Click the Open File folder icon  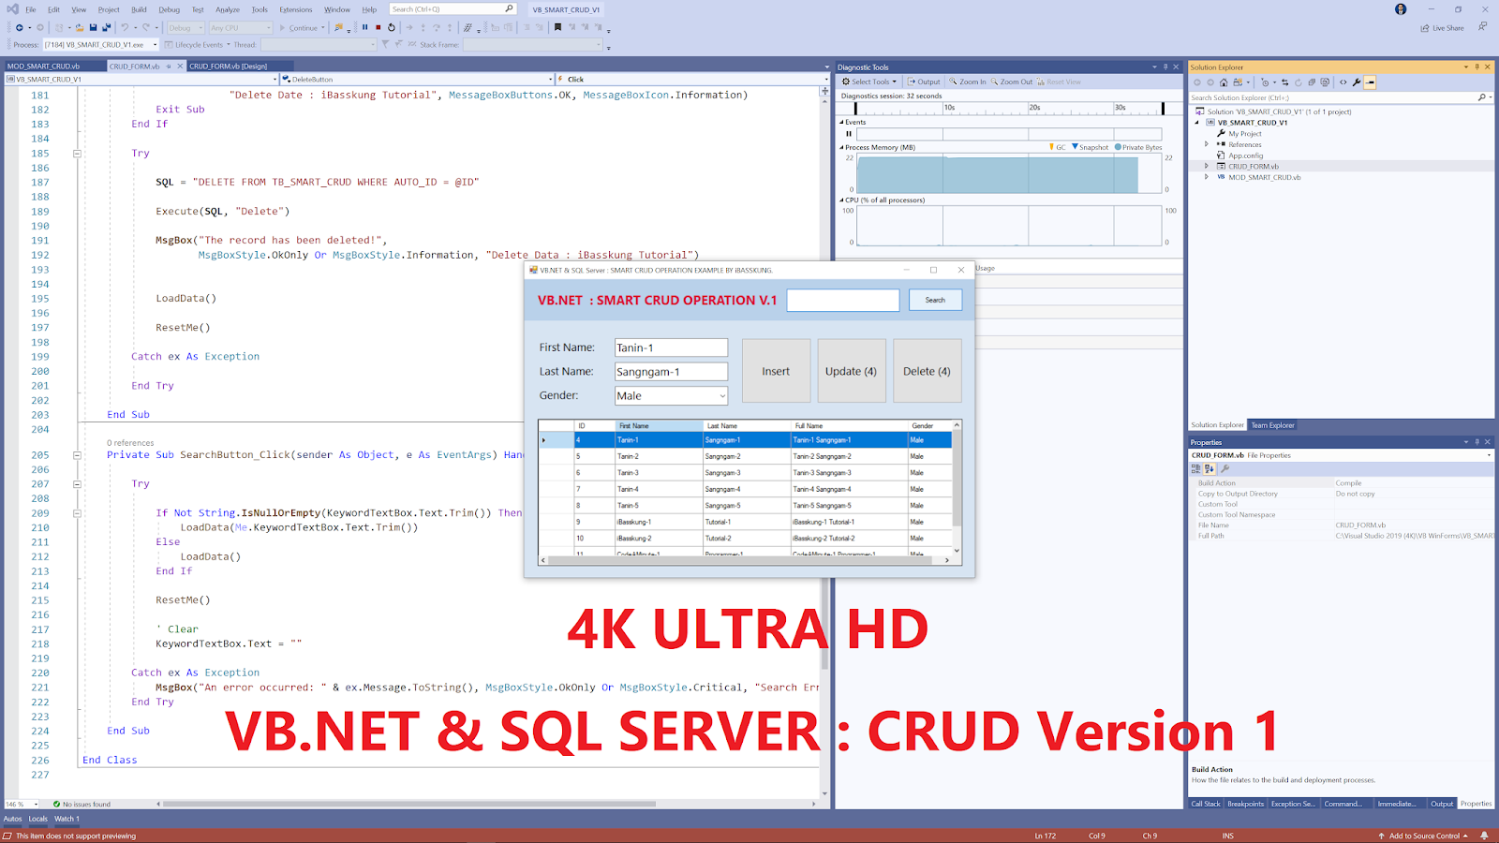pos(80,27)
